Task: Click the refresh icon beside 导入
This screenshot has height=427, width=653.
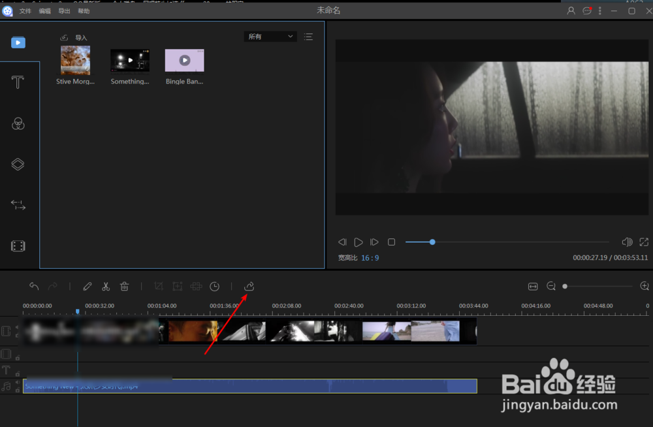Action: [x=64, y=37]
